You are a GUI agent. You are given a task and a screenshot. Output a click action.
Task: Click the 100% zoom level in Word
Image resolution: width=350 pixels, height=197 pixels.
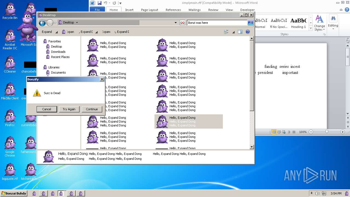pyautogui.click(x=303, y=132)
